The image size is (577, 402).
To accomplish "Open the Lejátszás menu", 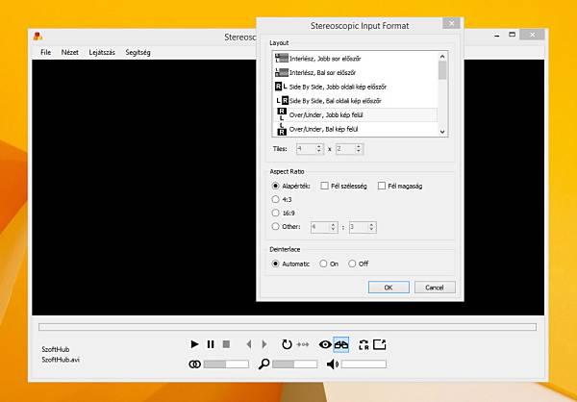I will point(102,52).
